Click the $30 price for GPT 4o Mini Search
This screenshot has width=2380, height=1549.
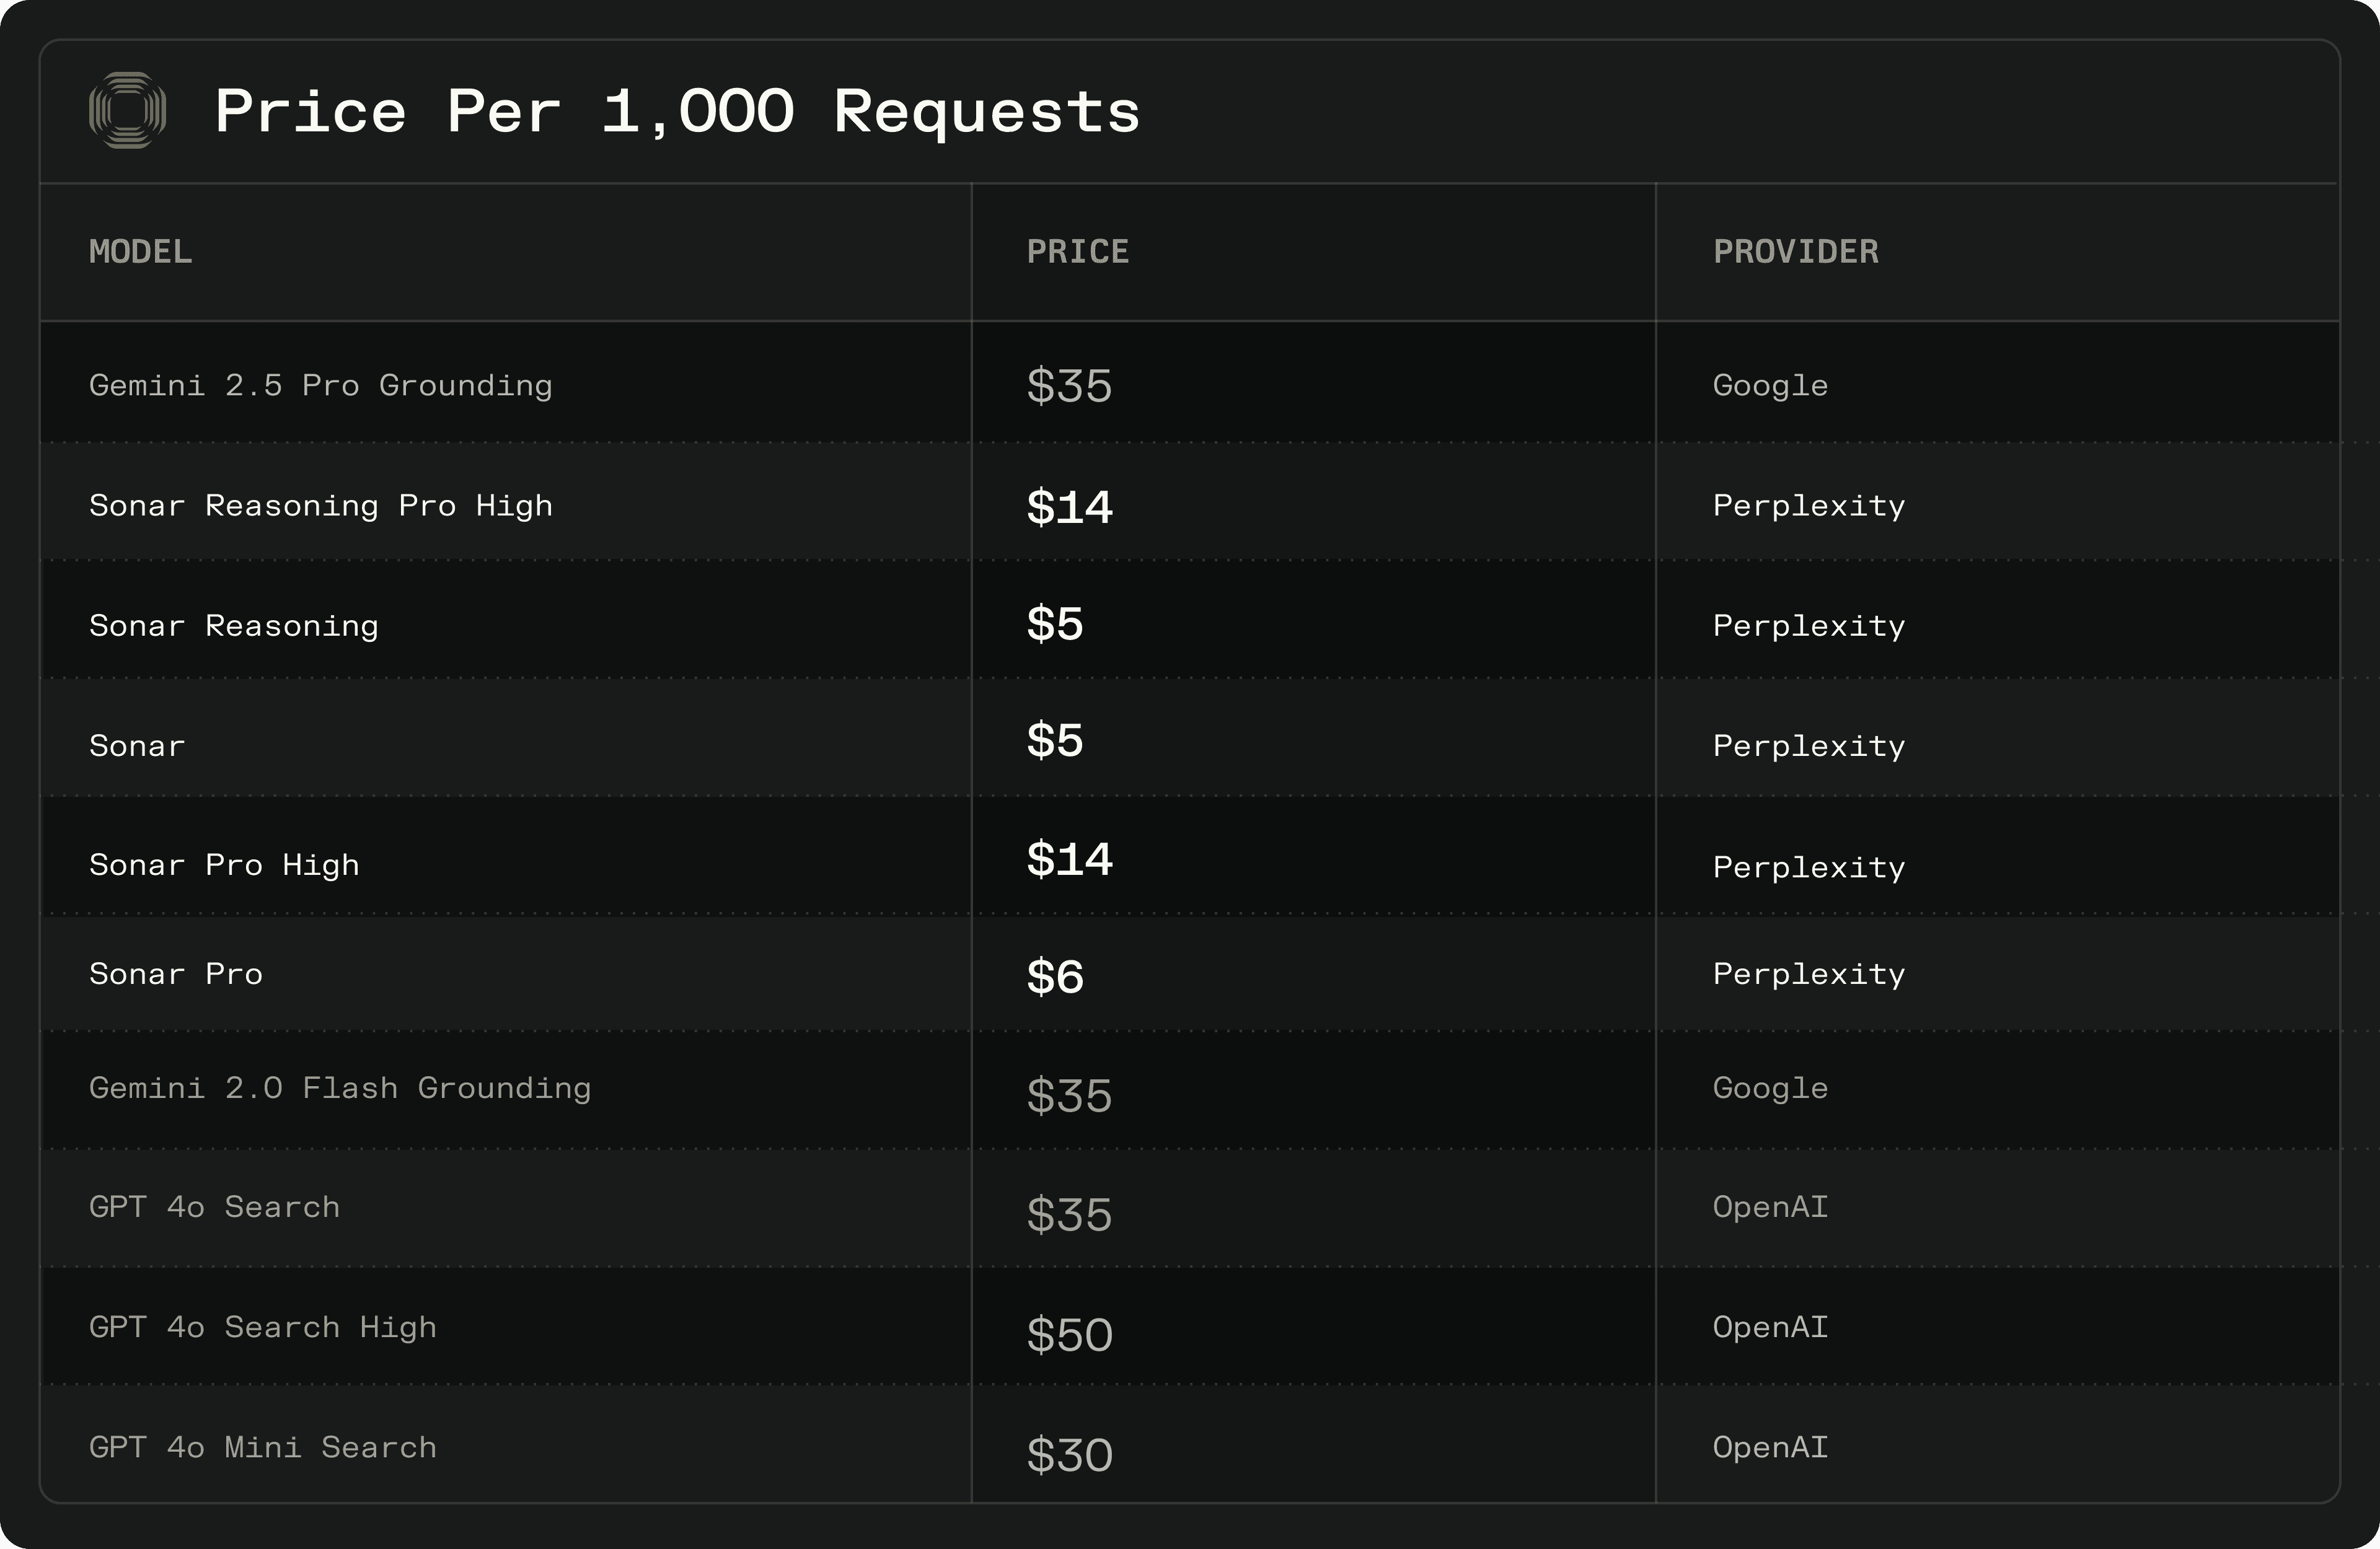pyautogui.click(x=1070, y=1455)
